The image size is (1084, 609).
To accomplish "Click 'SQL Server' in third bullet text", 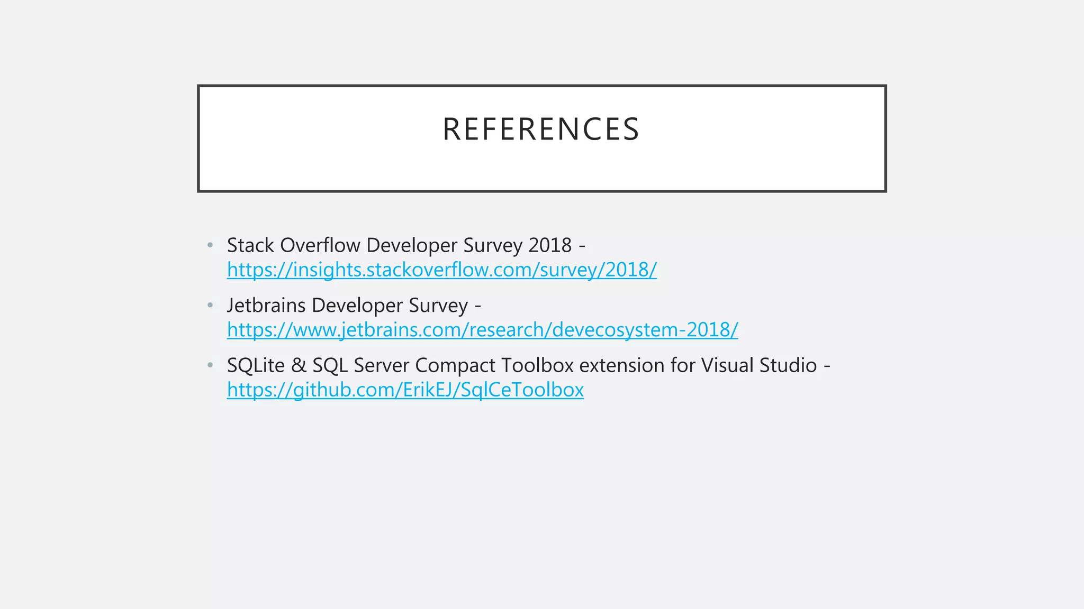I will (360, 365).
